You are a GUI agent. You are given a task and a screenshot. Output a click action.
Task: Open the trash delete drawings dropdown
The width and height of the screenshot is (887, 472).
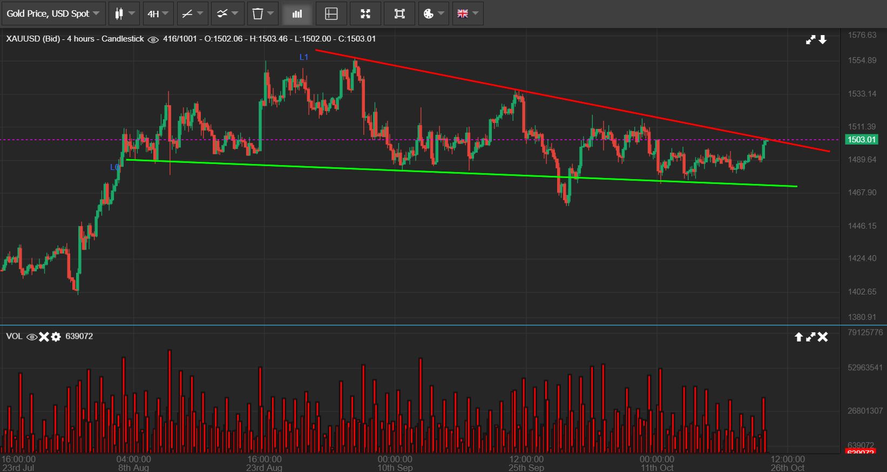point(262,14)
